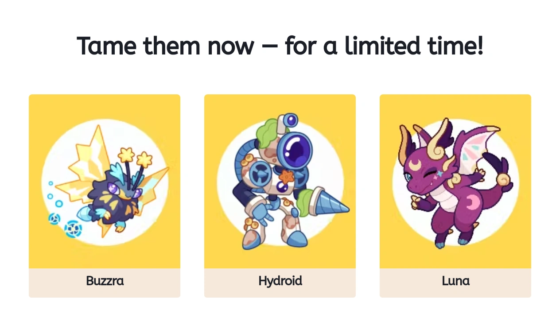Viewport: 552px width, 314px height.
Task: Click the 'Tame them now' heading
Action: pyautogui.click(x=280, y=45)
